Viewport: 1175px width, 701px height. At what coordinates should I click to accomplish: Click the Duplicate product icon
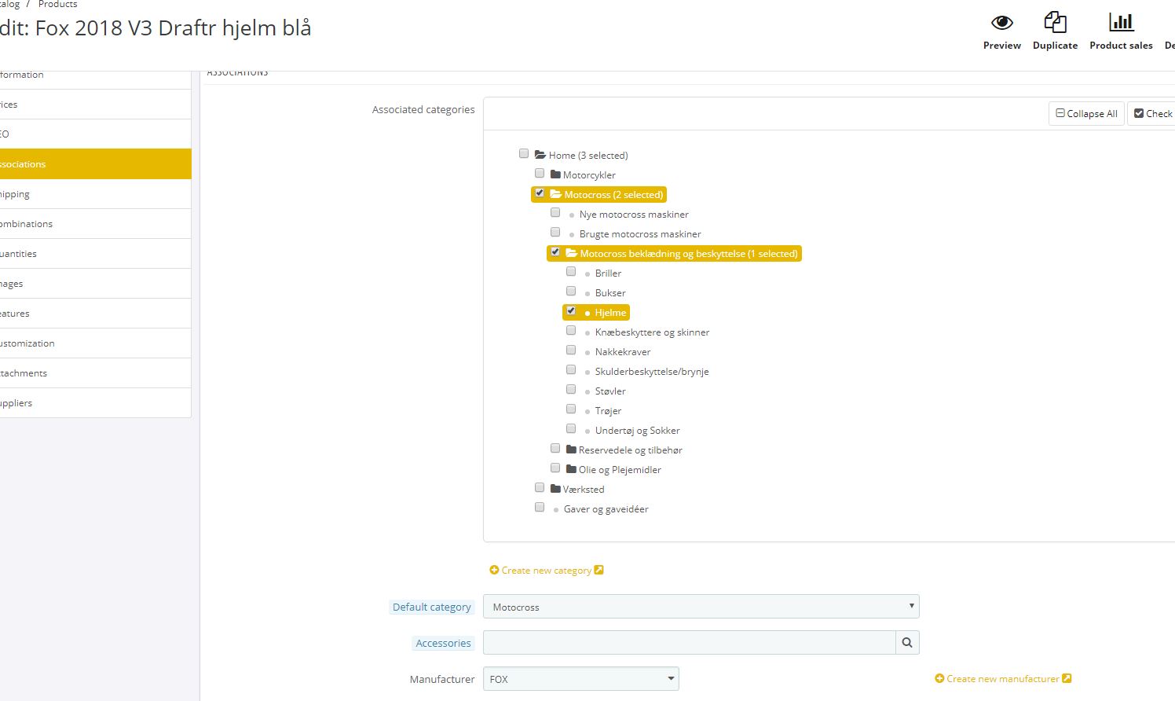pyautogui.click(x=1055, y=23)
